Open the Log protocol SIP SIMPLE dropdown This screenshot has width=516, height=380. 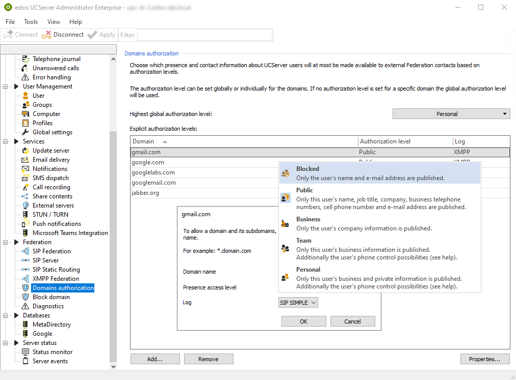pyautogui.click(x=298, y=303)
